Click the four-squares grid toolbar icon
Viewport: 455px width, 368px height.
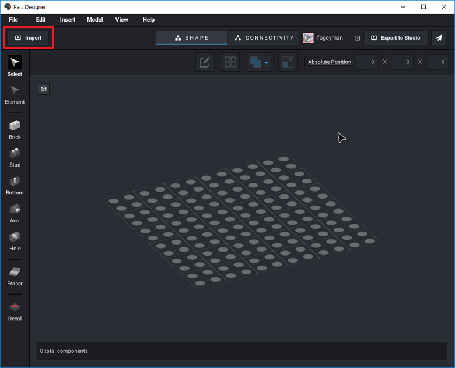click(230, 62)
